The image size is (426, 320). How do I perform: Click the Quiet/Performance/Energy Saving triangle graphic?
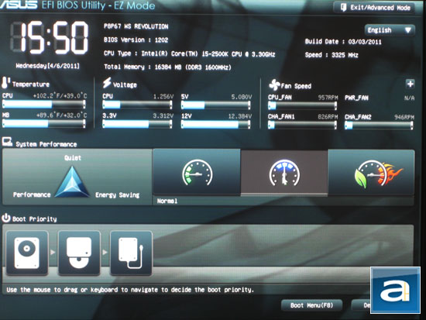[x=72, y=182]
